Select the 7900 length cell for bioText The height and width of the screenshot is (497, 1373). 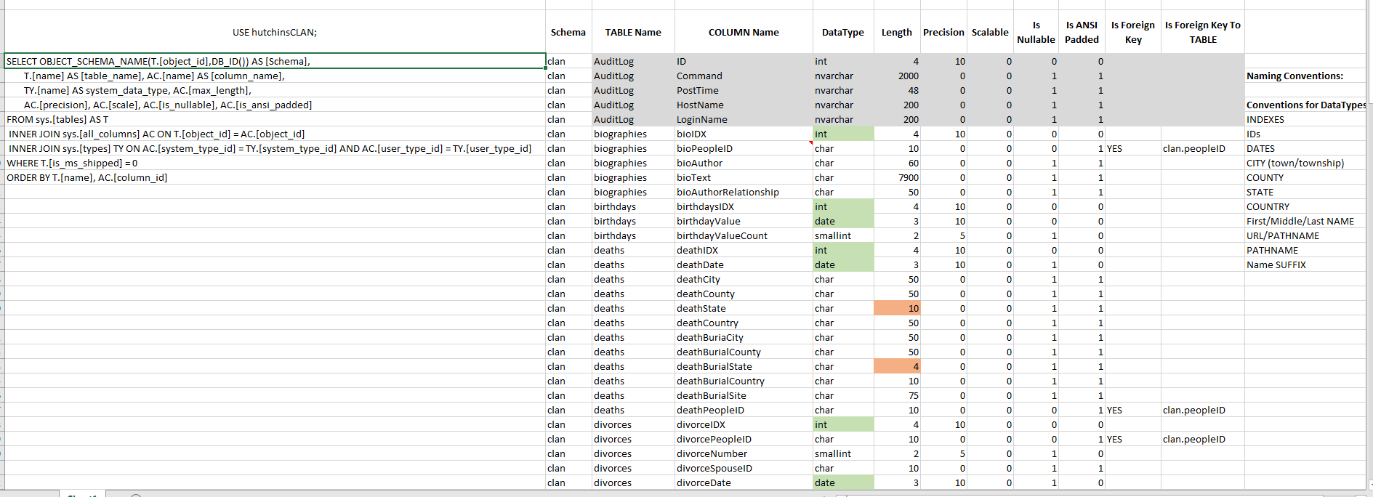click(897, 178)
